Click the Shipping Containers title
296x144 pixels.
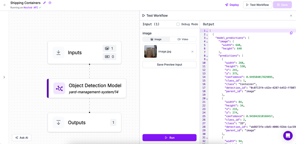coord(25,3)
